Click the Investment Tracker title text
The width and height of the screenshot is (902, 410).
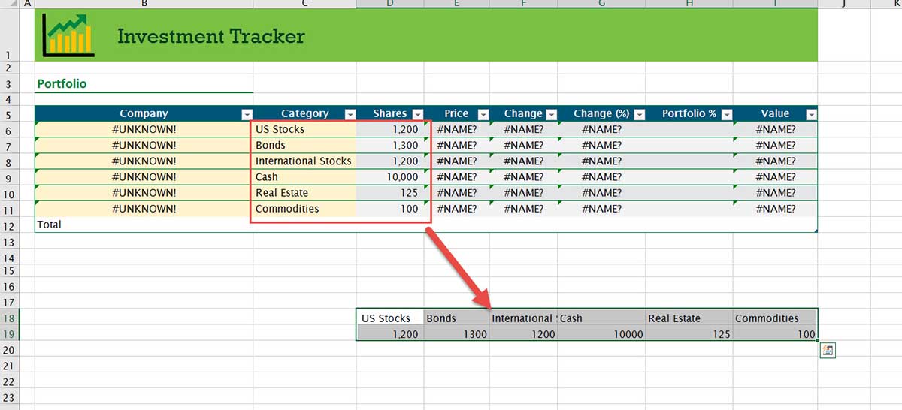[x=211, y=36]
